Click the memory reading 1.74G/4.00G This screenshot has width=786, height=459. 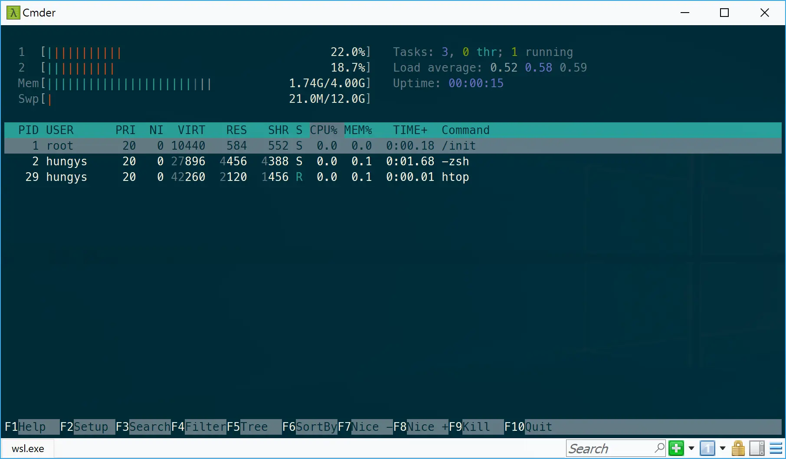tap(327, 83)
